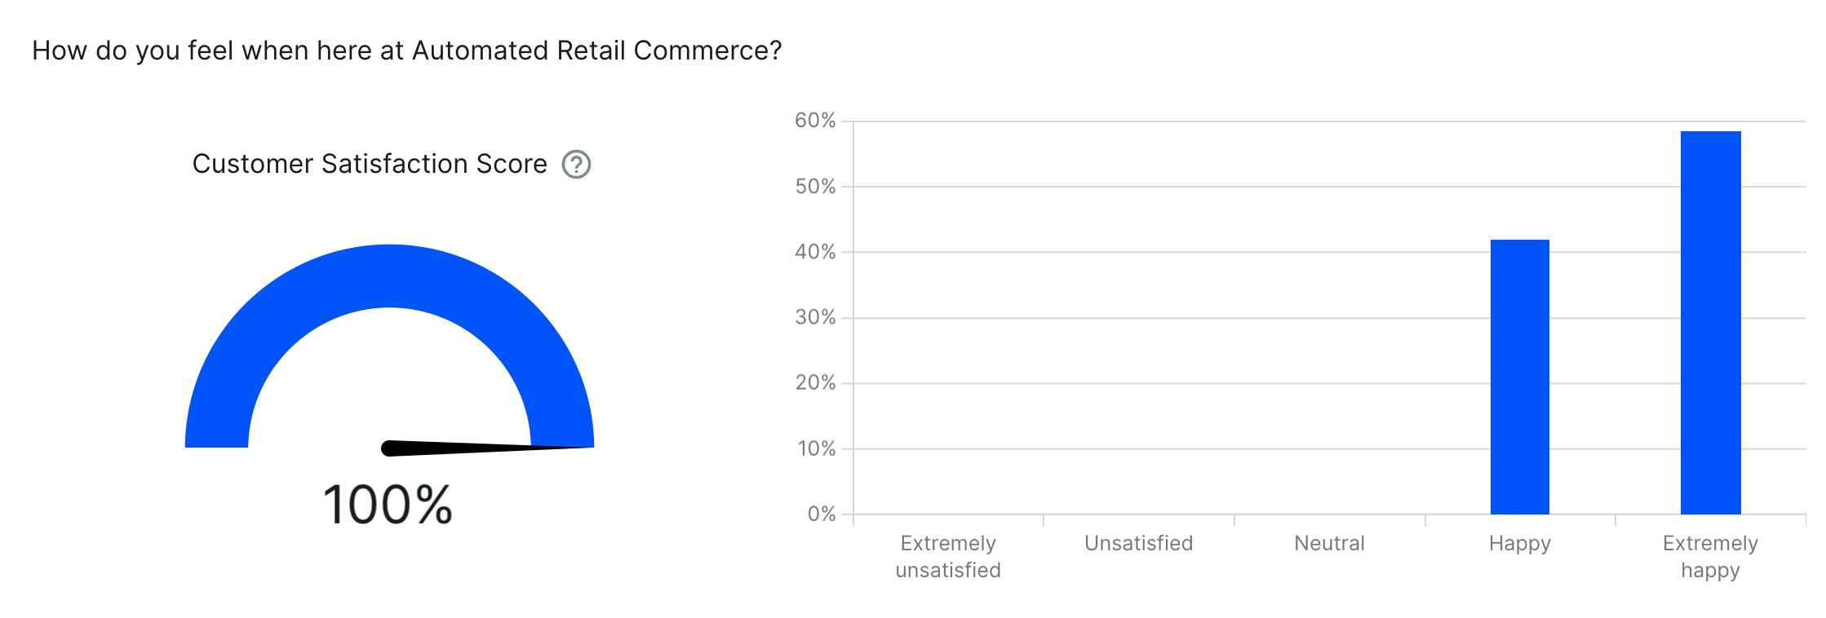Click the Neutral axis label
The image size is (1826, 618).
coord(1329,543)
